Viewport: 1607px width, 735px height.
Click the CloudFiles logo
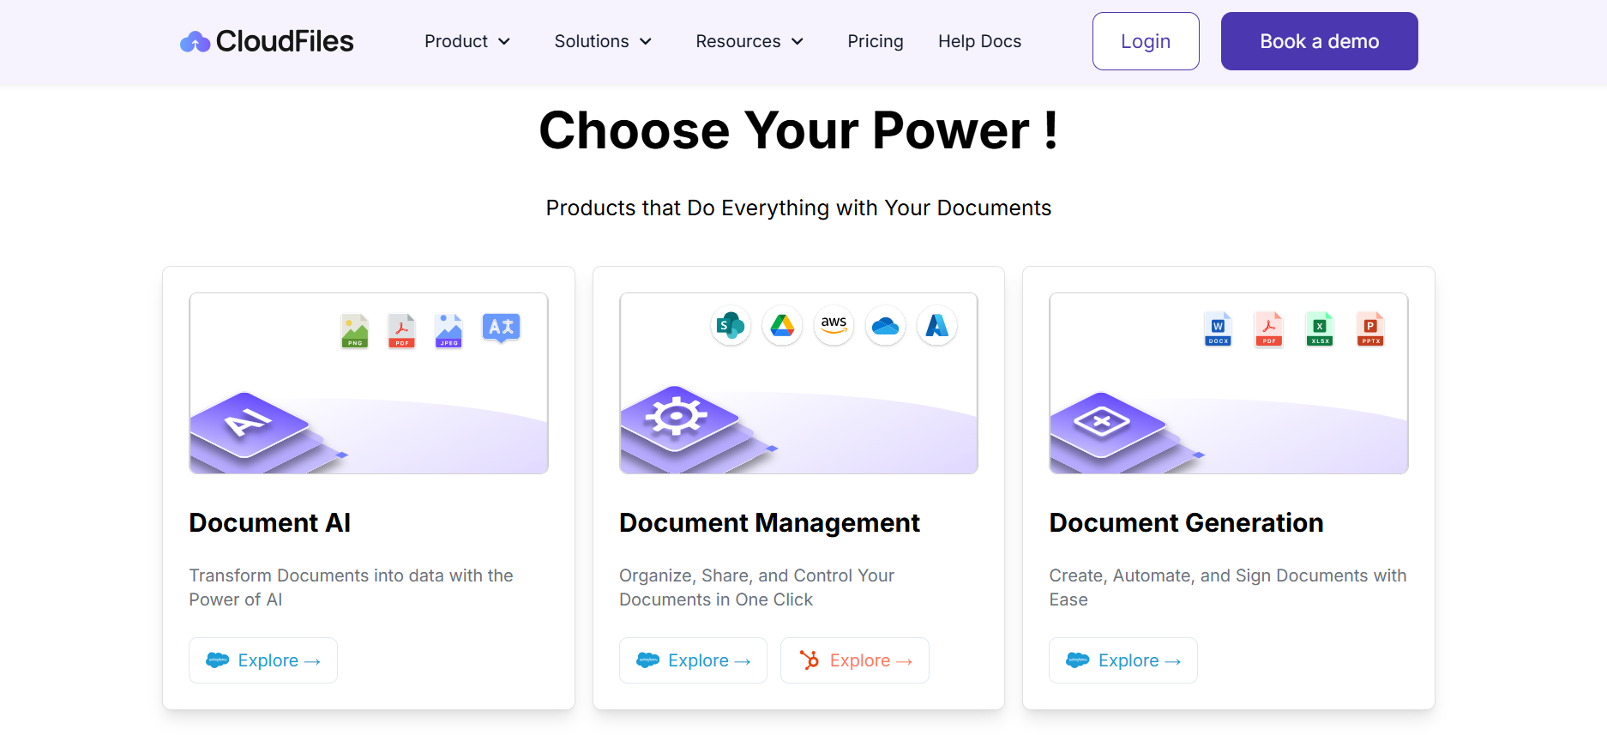pyautogui.click(x=267, y=41)
